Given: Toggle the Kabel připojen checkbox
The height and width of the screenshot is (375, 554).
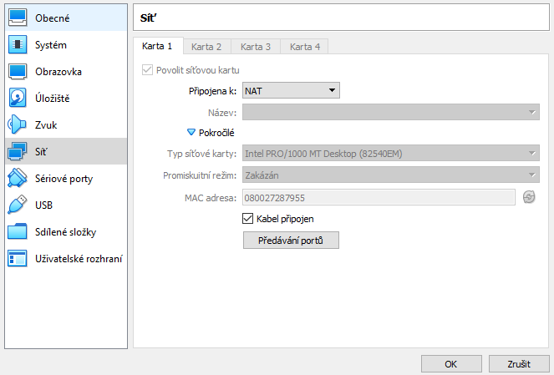Looking at the screenshot, I should coord(247,219).
